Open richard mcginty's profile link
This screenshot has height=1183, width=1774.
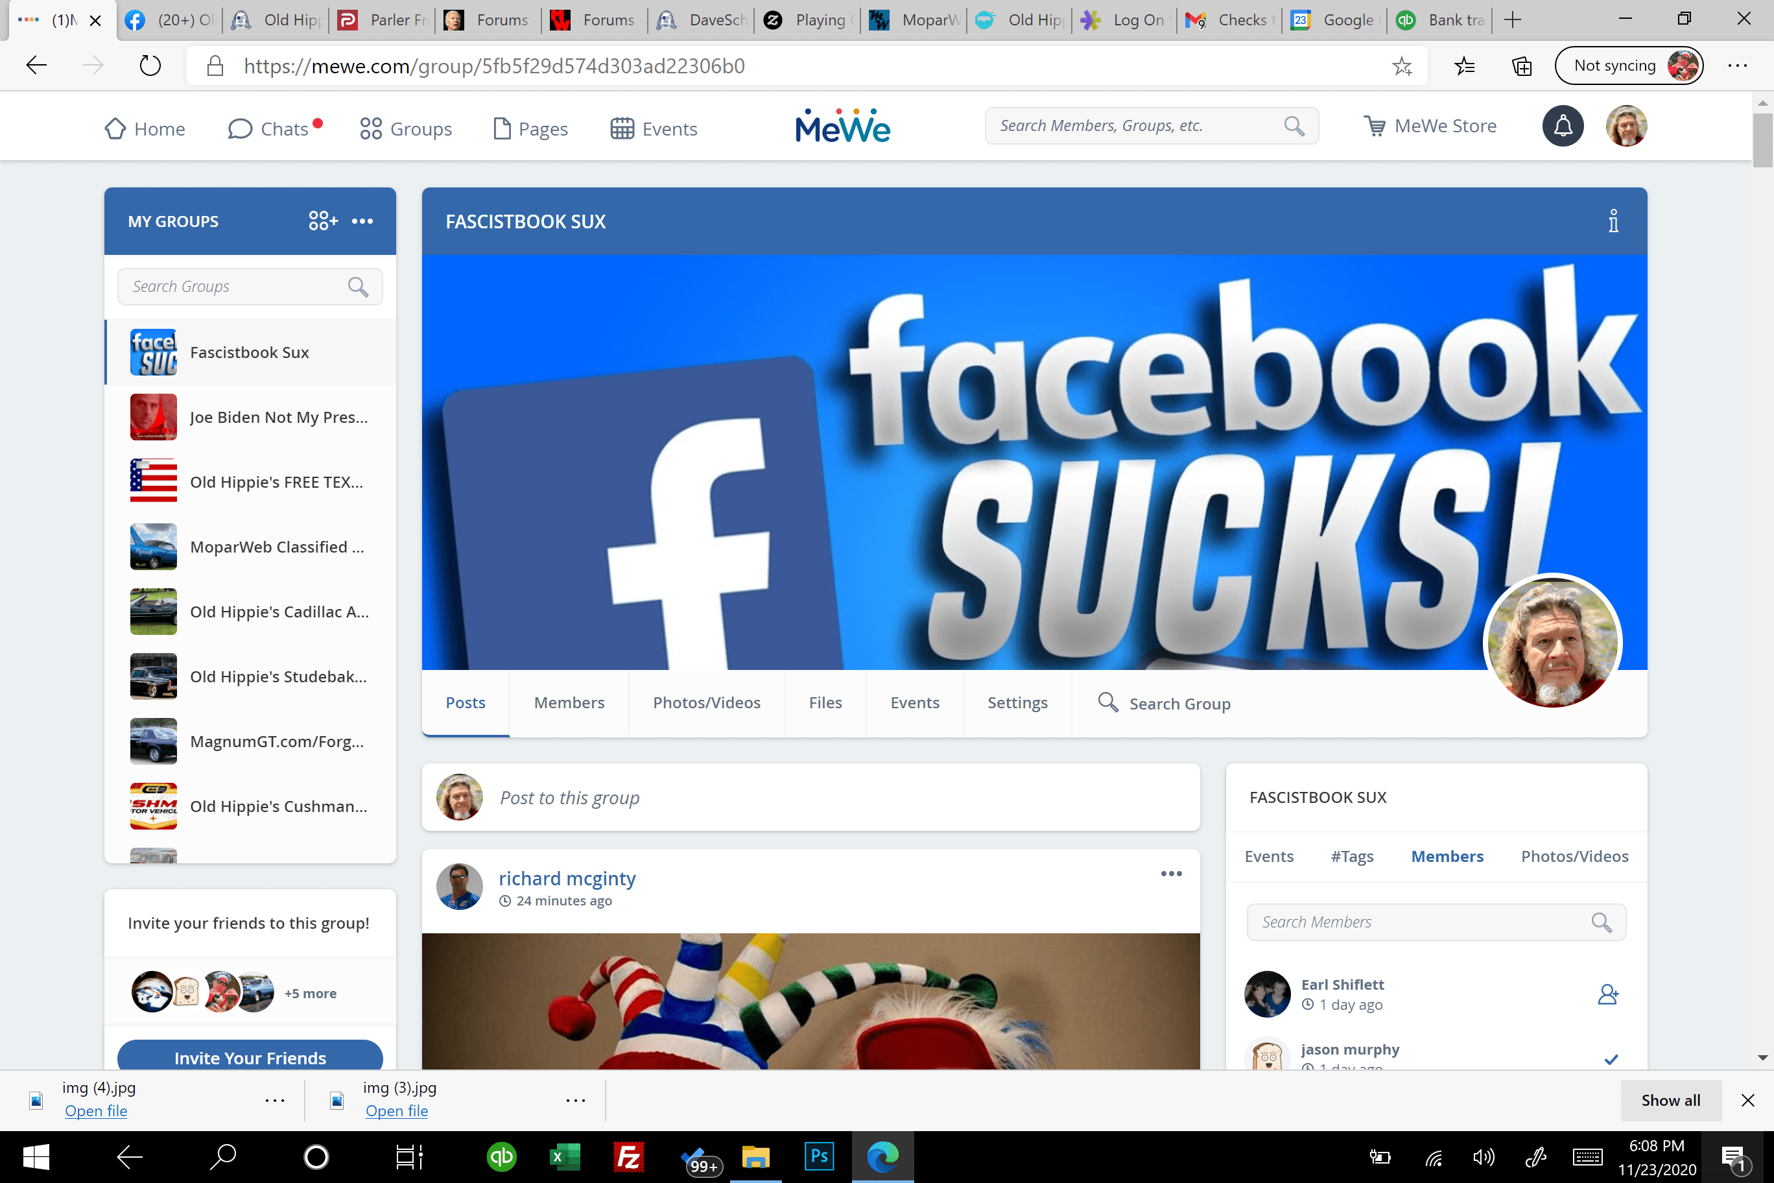[x=567, y=878]
